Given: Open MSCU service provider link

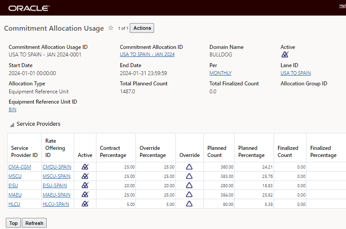Looking at the screenshot, I should [x=15, y=176].
